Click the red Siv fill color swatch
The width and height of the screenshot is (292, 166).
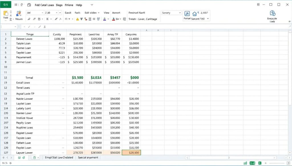click(113, 19)
